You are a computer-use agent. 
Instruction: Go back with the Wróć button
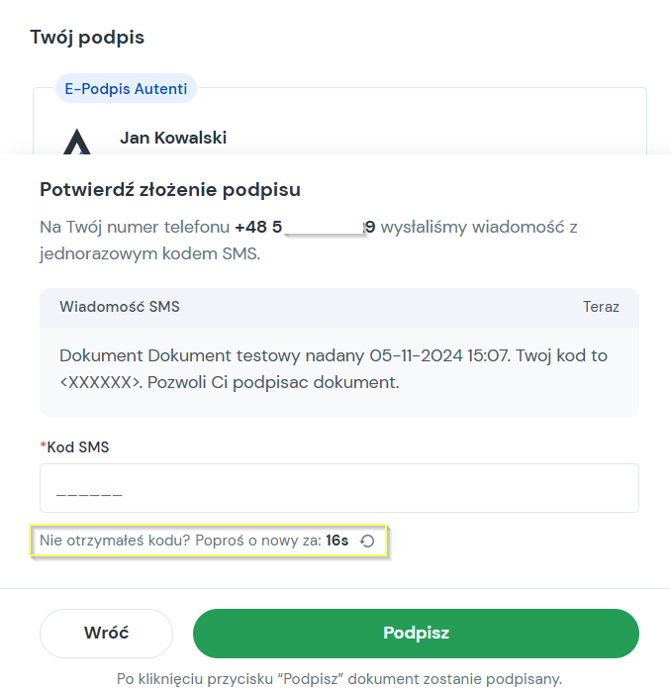coord(106,634)
